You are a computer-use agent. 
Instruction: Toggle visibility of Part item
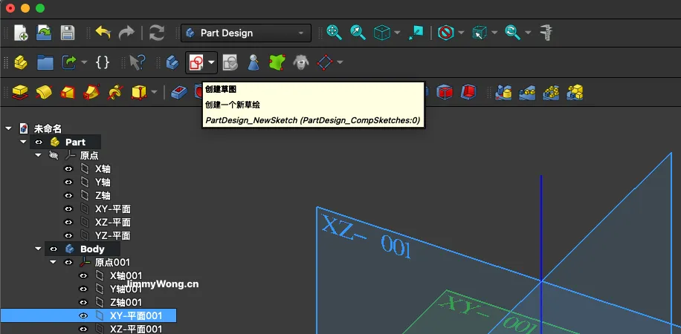[x=39, y=142]
